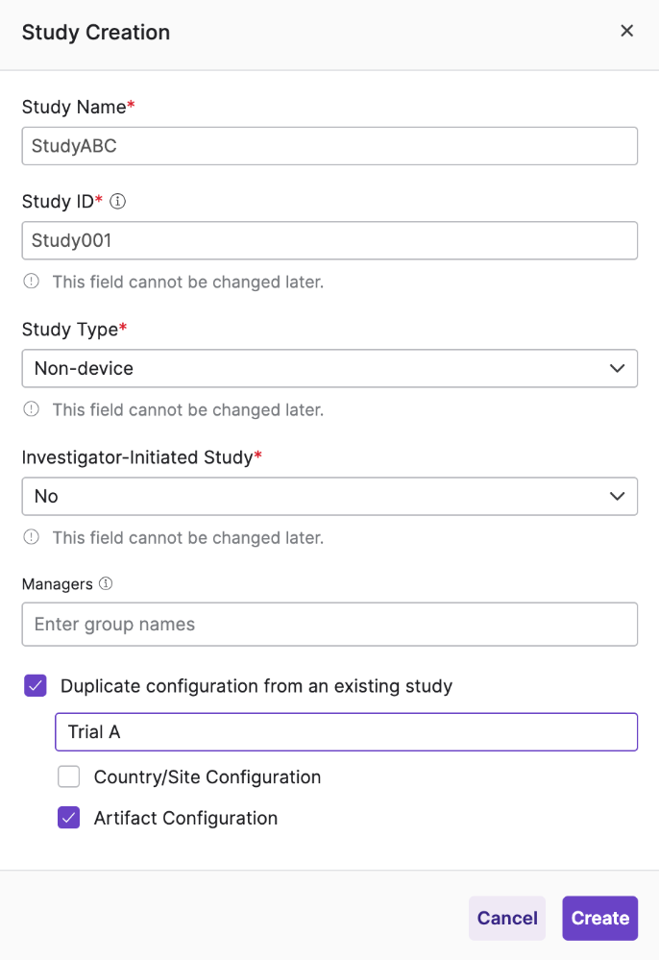This screenshot has width=659, height=960.
Task: Open the Investigator-Initiated Study dropdown showing No
Action: [329, 496]
